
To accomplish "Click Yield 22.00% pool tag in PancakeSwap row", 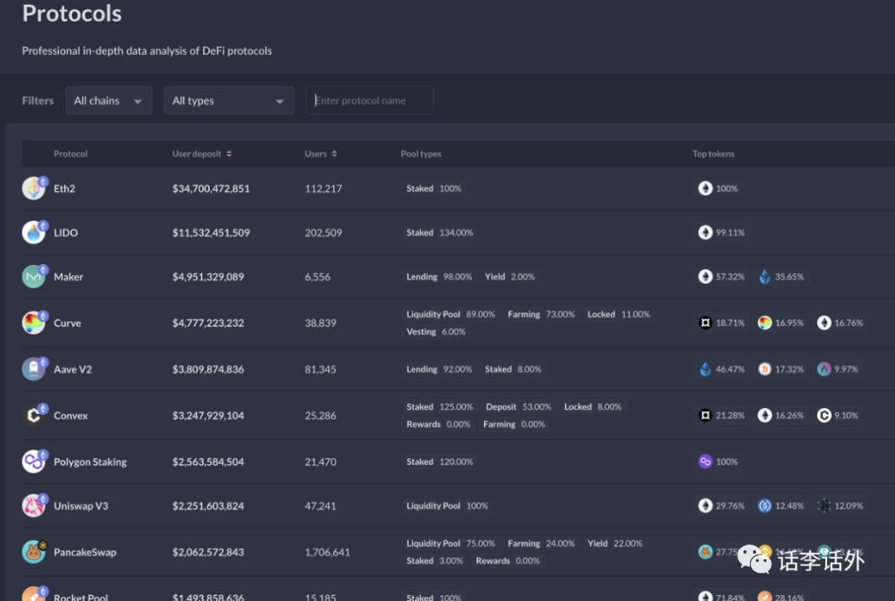I will click(615, 543).
